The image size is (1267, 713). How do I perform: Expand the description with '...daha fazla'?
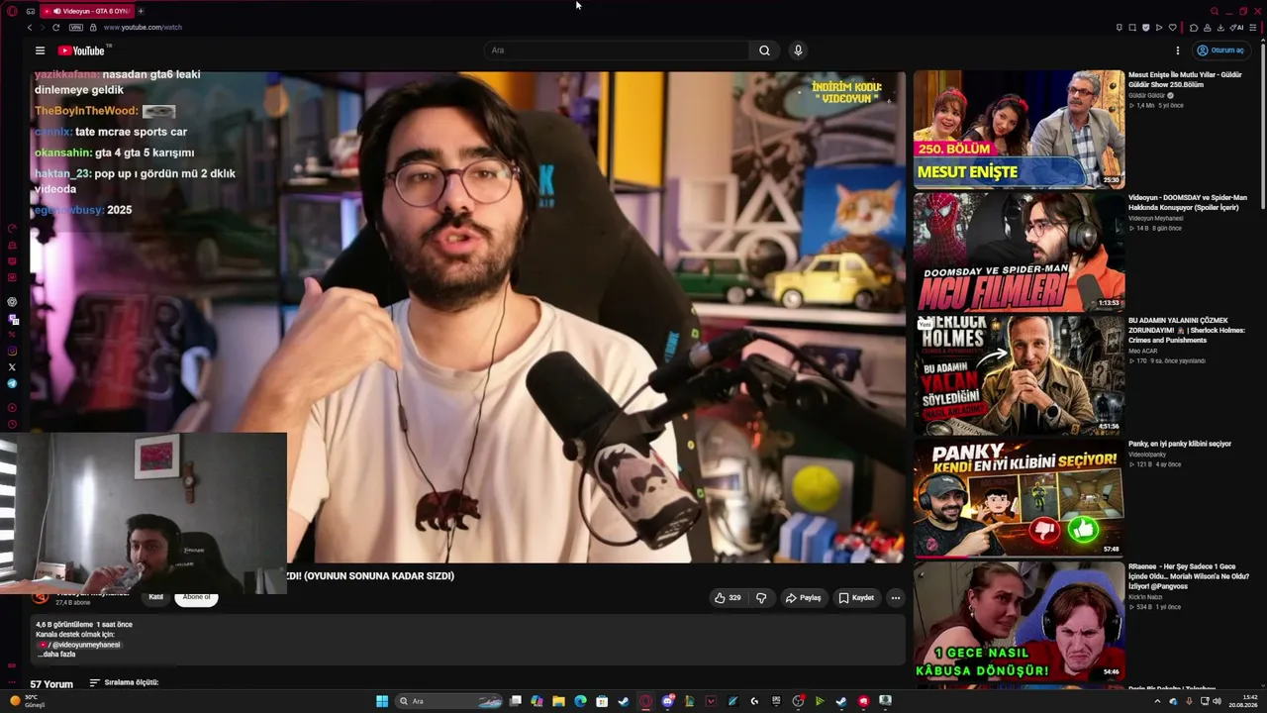tap(56, 655)
